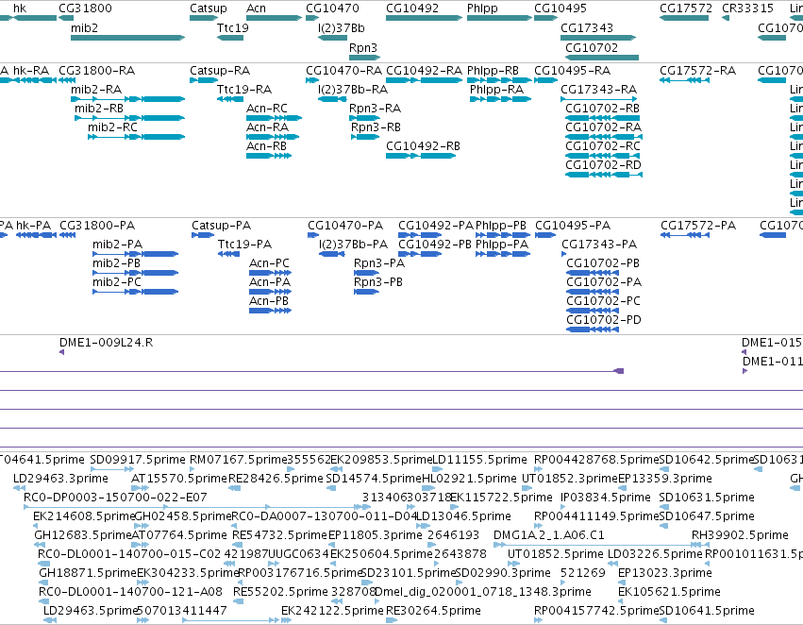
Task: Click the CG17572-RA transcript label
Action: coord(697,71)
